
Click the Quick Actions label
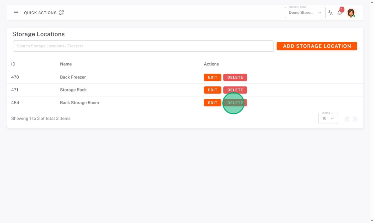(x=40, y=13)
